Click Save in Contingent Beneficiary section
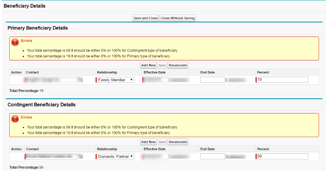The width and height of the screenshot is (326, 175). pos(162,142)
